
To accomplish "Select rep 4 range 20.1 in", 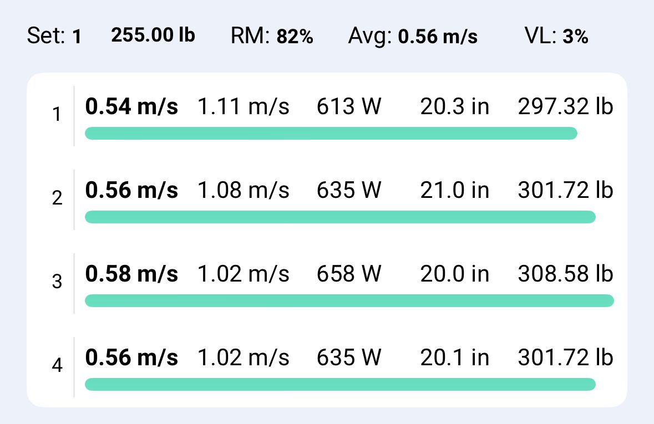I will (x=455, y=357).
